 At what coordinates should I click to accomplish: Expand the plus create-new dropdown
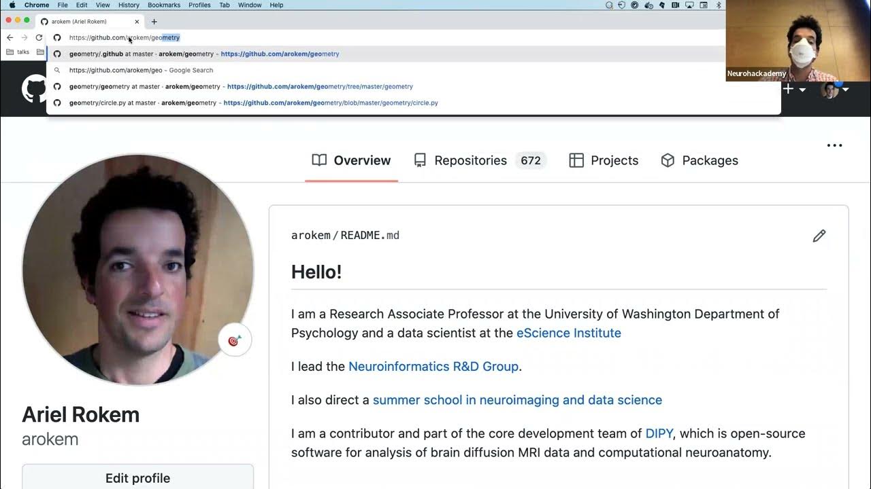pos(793,89)
